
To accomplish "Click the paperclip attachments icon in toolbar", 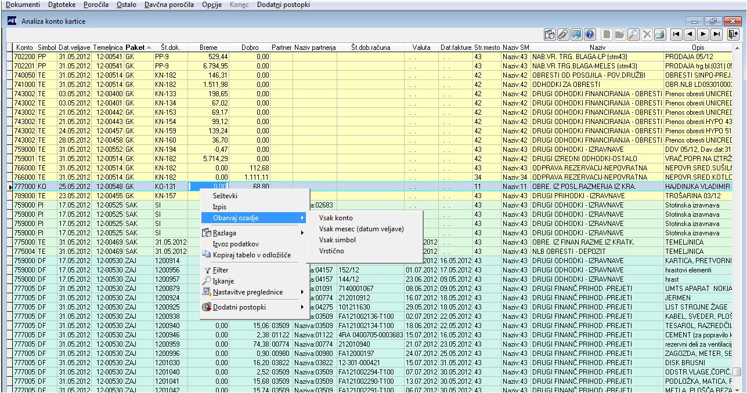I will tap(562, 34).
